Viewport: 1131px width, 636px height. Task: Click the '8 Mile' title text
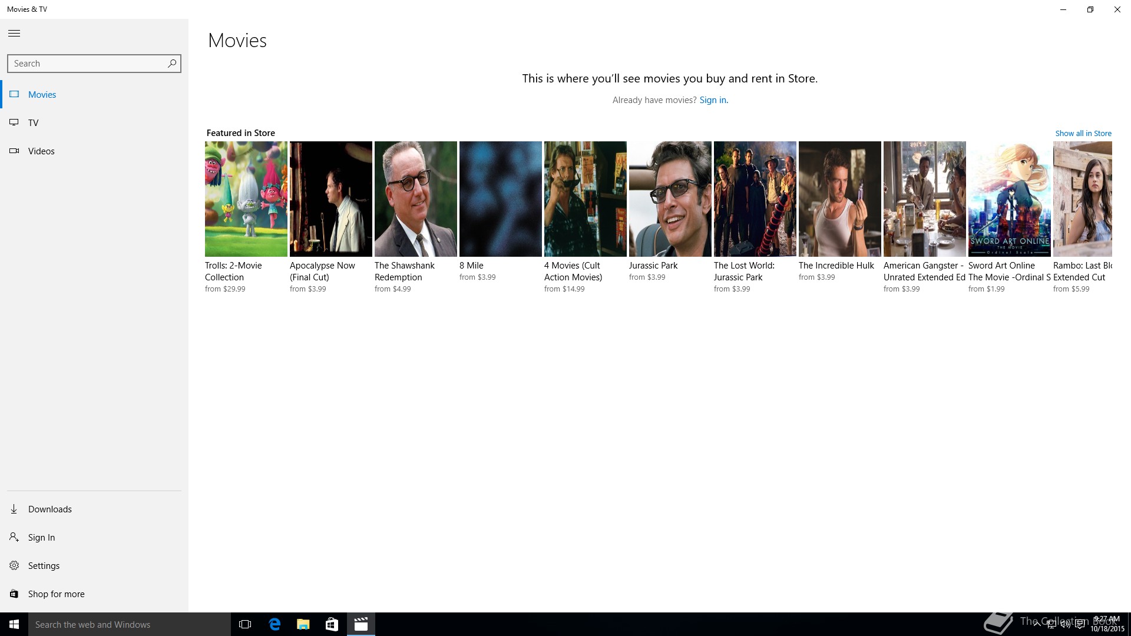(x=471, y=266)
